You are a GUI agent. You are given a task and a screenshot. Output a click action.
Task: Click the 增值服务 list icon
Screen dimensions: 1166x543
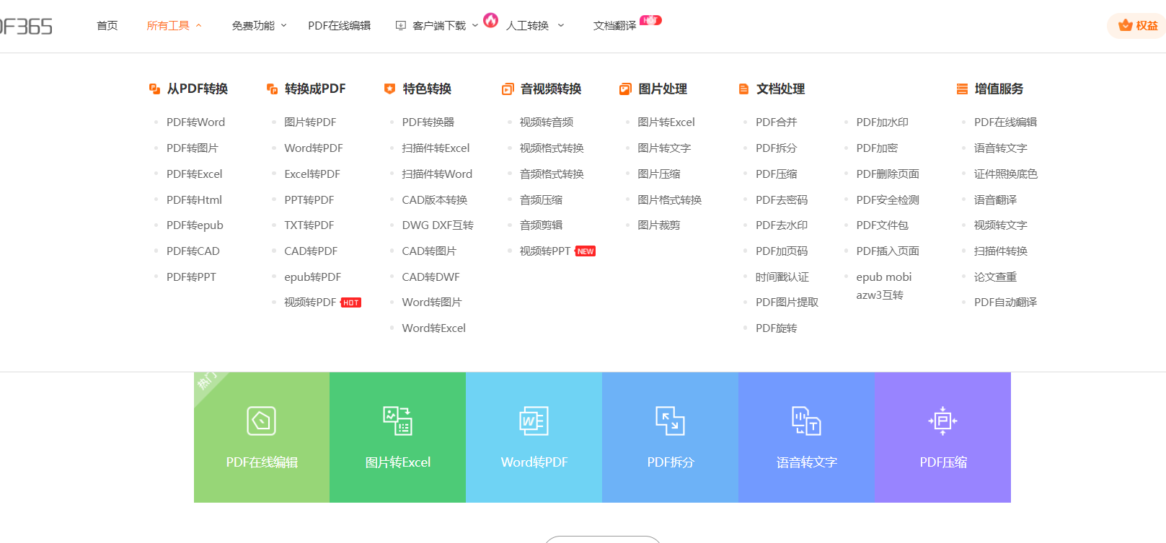pos(962,89)
